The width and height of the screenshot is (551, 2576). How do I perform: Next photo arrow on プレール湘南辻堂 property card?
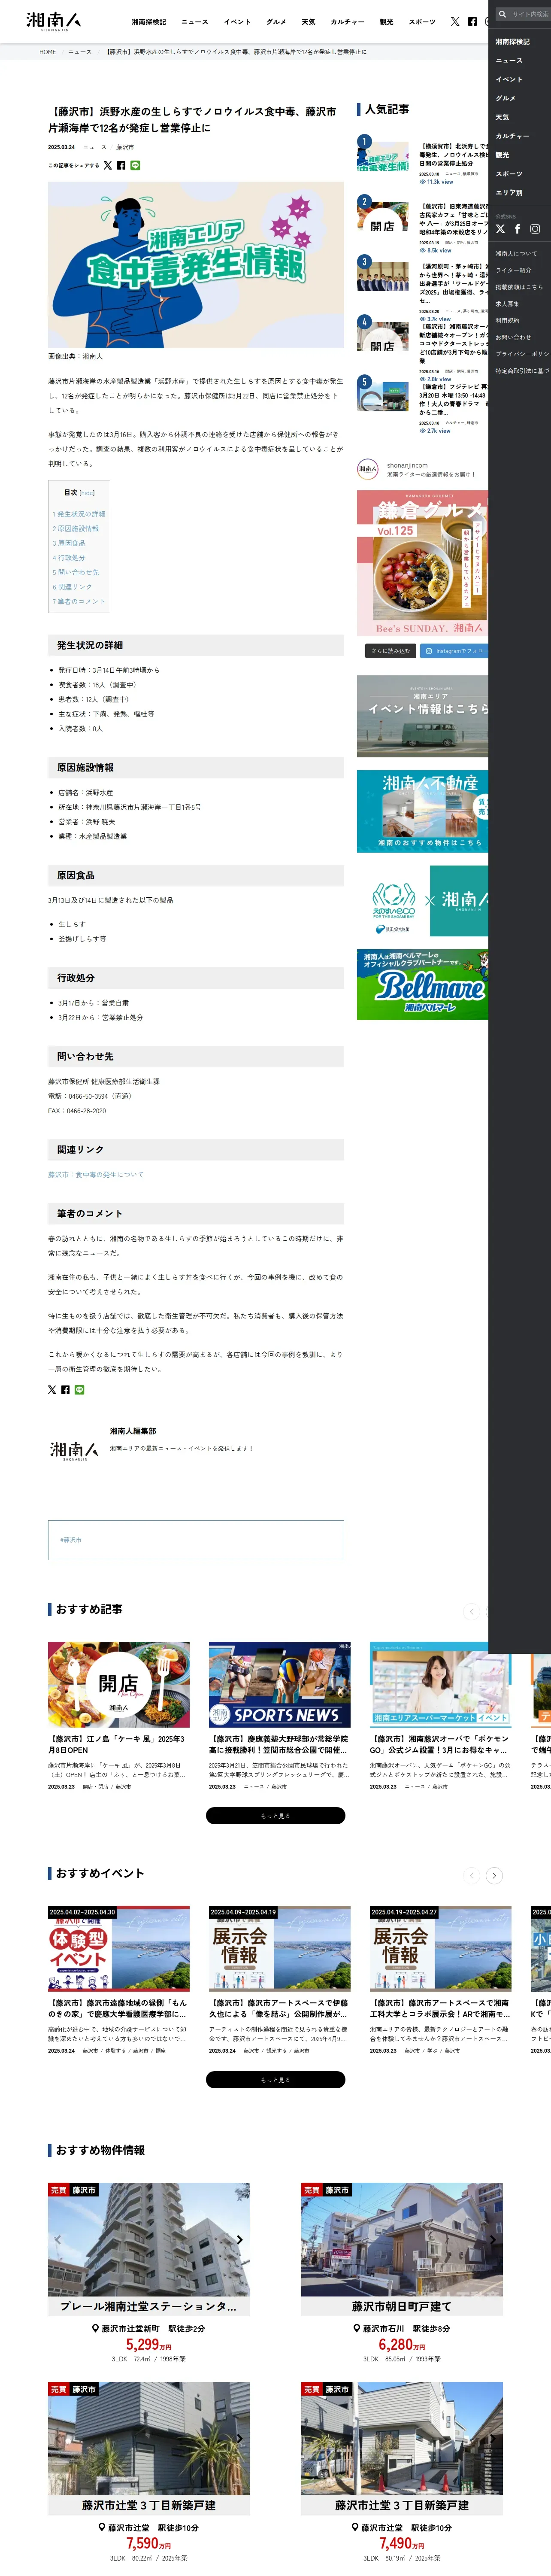point(239,2240)
